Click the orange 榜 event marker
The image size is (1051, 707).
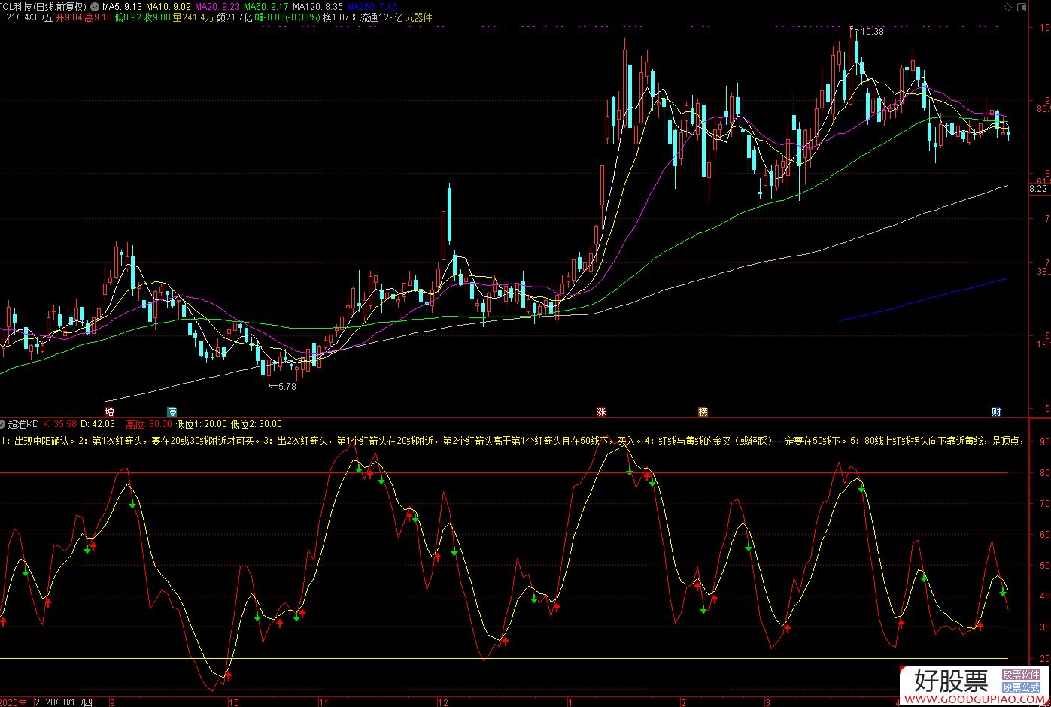point(703,411)
